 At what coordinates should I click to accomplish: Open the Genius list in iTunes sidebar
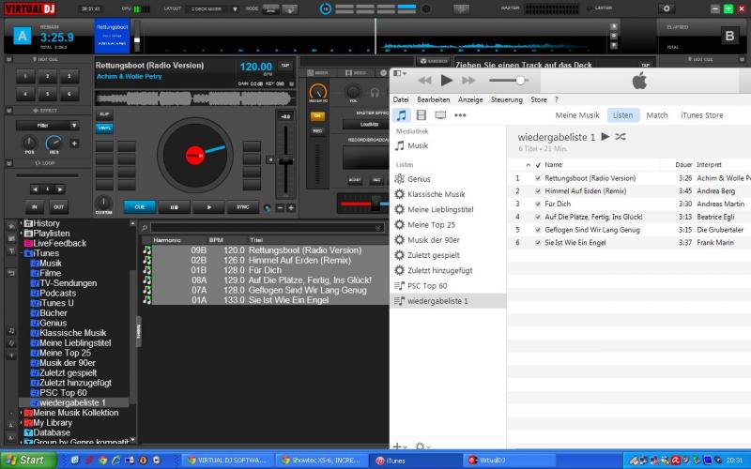point(419,178)
